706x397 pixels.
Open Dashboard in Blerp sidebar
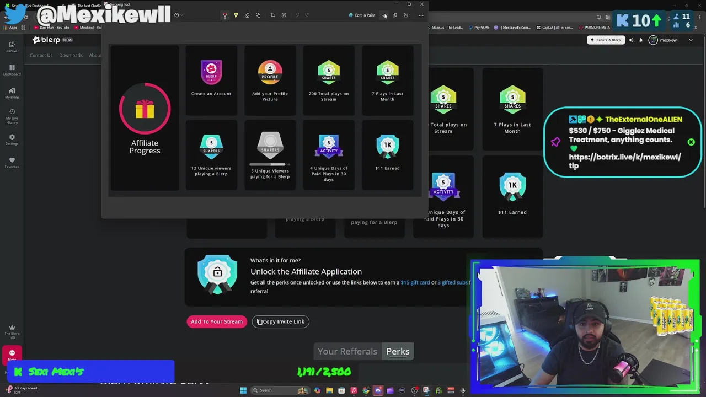point(12,70)
